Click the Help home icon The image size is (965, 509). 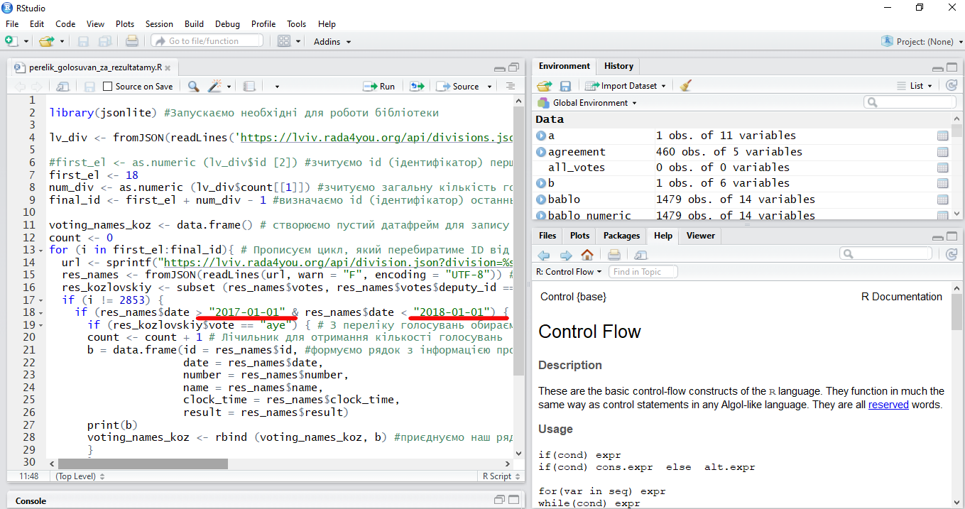(587, 255)
